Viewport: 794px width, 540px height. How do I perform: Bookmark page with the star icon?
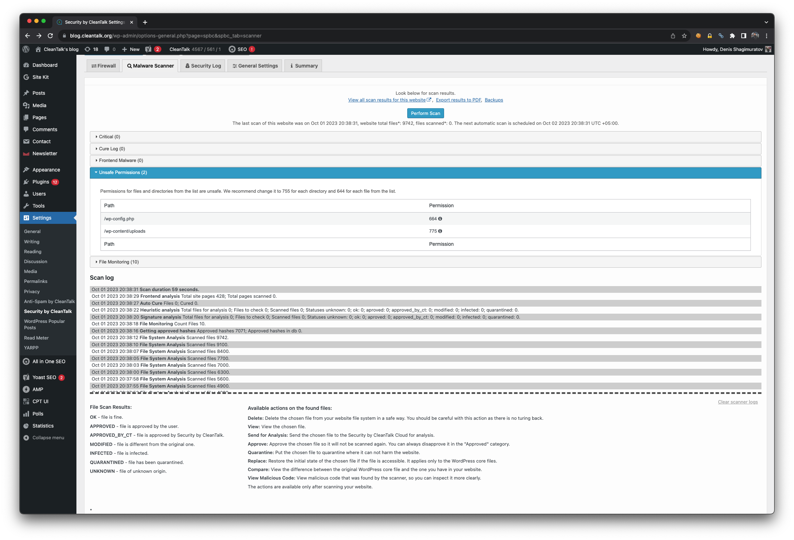(684, 36)
